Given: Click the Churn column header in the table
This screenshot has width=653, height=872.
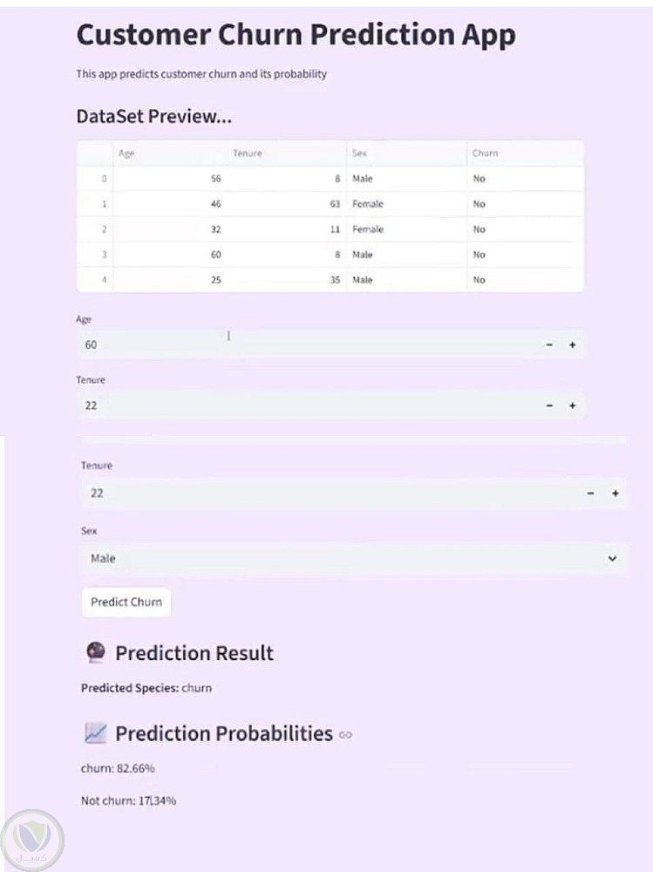Looking at the screenshot, I should [485, 153].
